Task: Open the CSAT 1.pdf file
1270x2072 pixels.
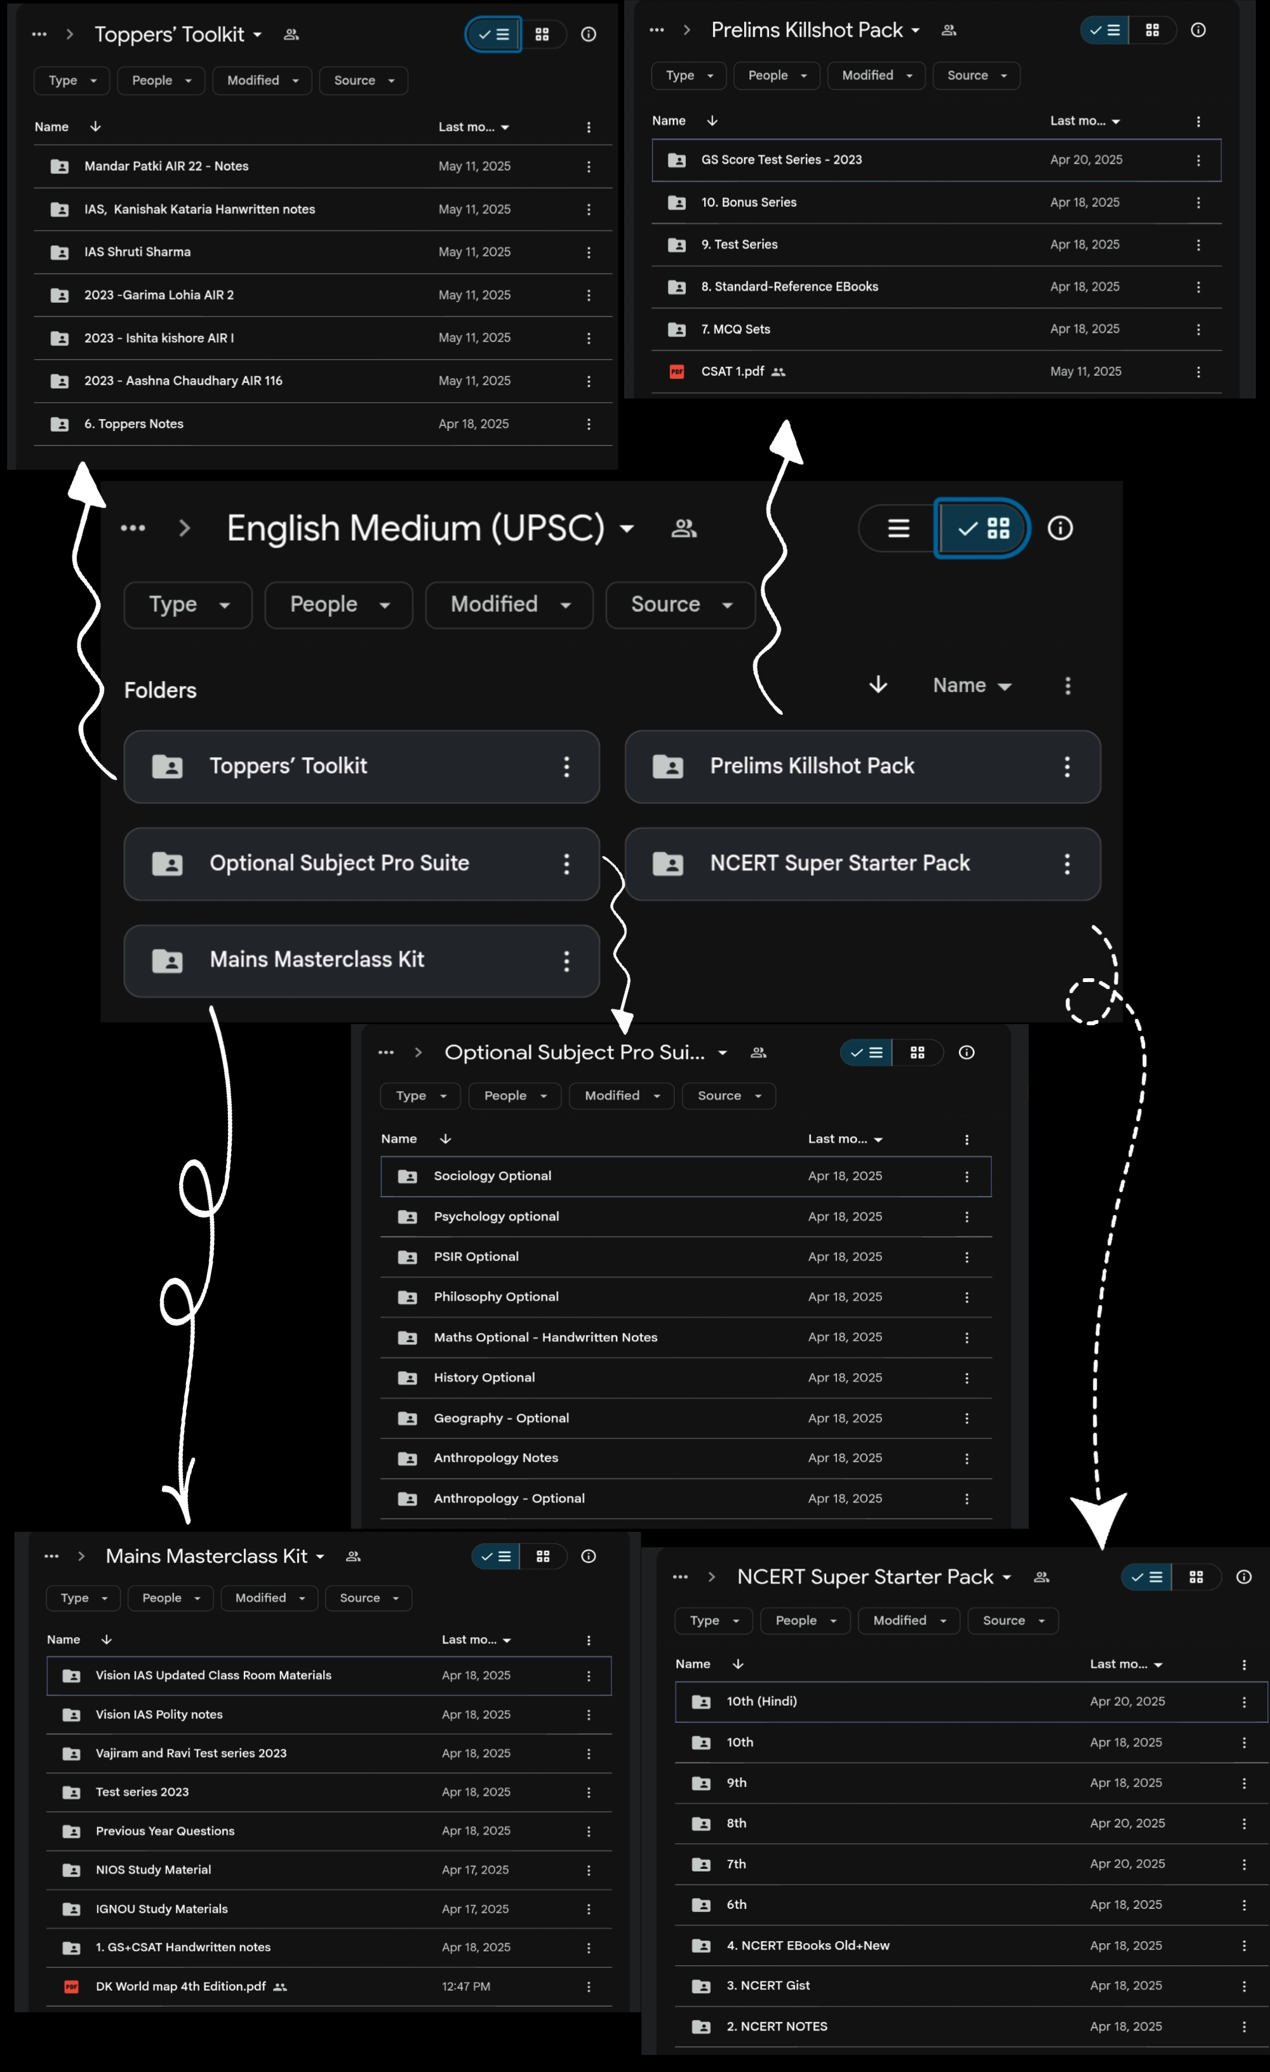Action: click(x=732, y=372)
